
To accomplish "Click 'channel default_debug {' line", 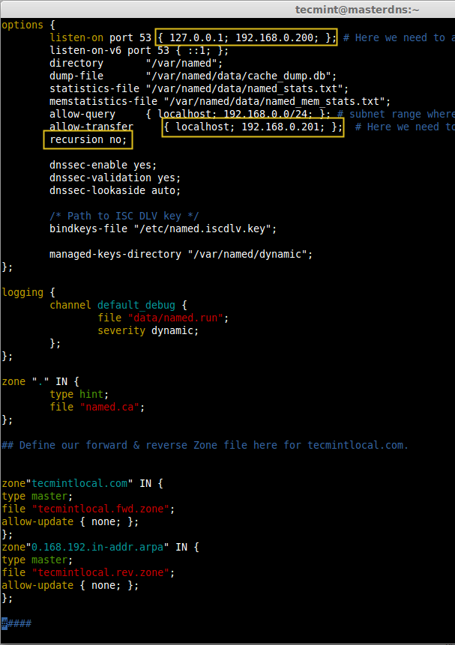I will click(118, 306).
